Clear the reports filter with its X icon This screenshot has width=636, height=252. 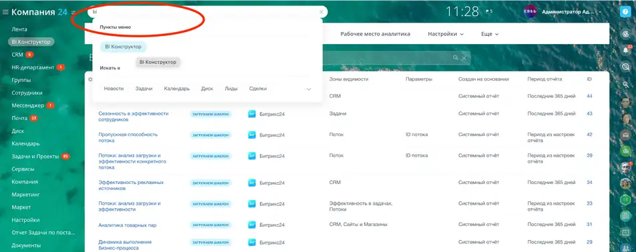point(464,58)
